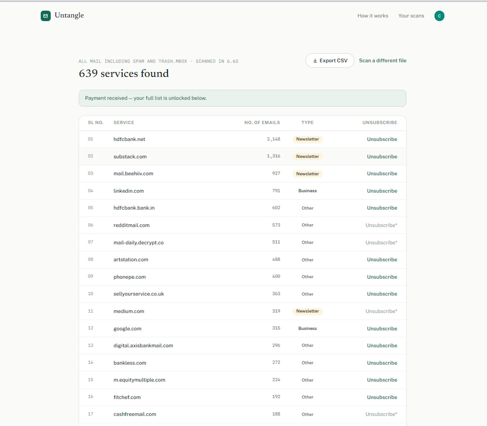Image resolution: width=487 pixels, height=426 pixels.
Task: Unsubscribe from digital.axisbankmail.com
Action: 382,346
